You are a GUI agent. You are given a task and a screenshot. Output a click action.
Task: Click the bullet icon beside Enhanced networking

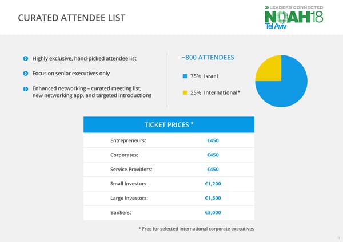[25, 88]
